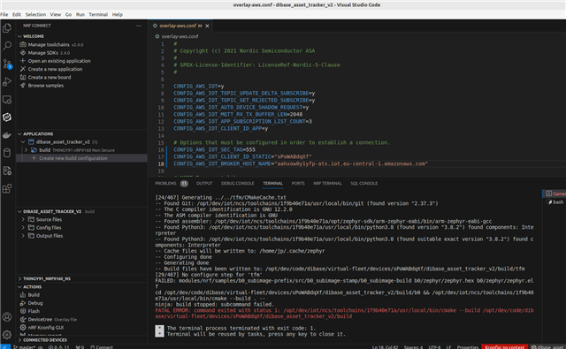Screen dimensions: 566x349
Task: Switch to the SQL CONSOLE tab
Action: pyautogui.click(x=363, y=184)
